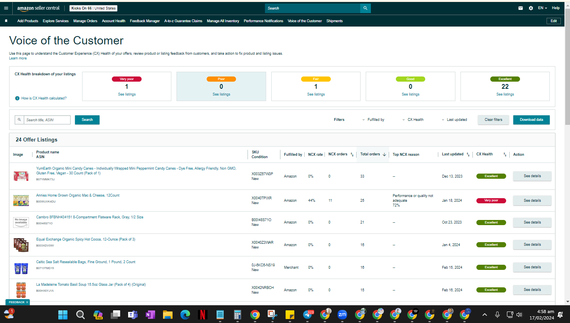Follow the Learn more link
Image resolution: width=570 pixels, height=323 pixels.
pos(18,58)
